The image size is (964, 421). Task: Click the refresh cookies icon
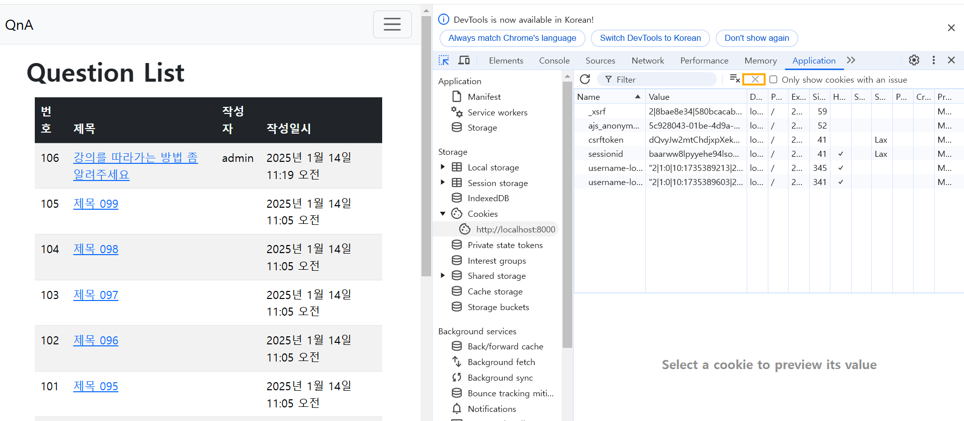tap(585, 79)
